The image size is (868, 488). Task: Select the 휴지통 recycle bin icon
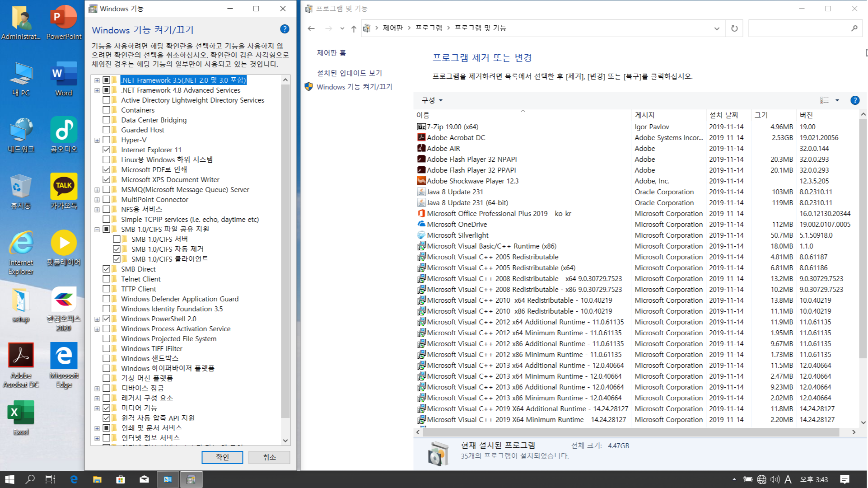(21, 192)
